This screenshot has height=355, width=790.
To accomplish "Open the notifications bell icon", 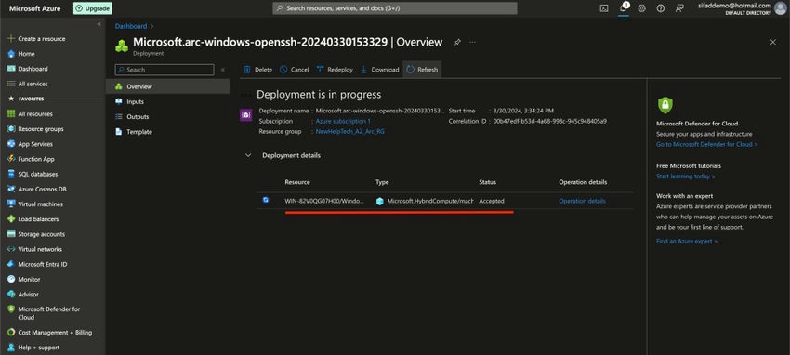I will coord(624,7).
